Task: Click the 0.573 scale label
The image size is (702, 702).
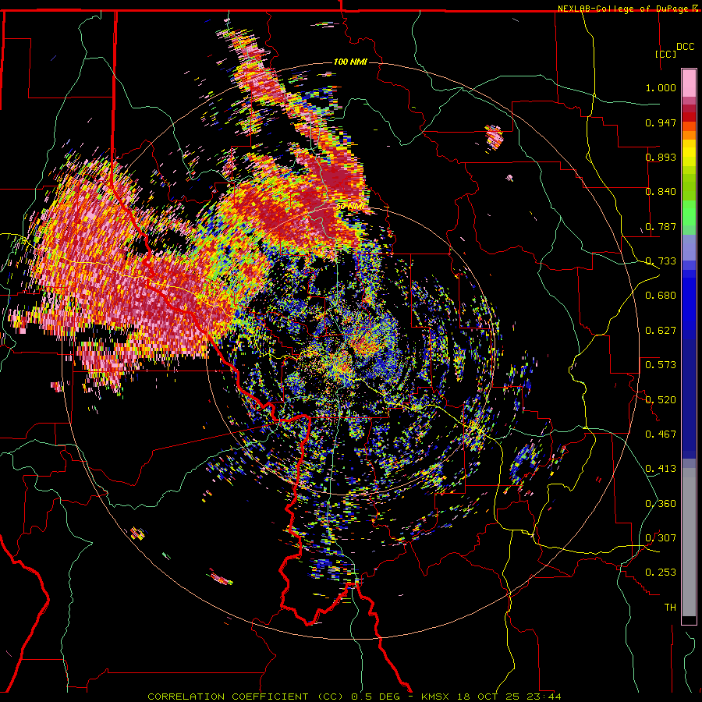Action: tap(661, 365)
